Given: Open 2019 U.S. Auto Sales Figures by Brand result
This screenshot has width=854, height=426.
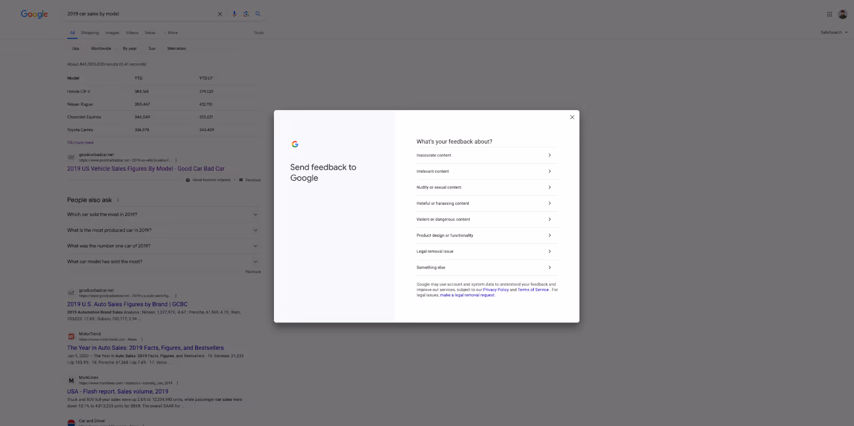Looking at the screenshot, I should (127, 304).
